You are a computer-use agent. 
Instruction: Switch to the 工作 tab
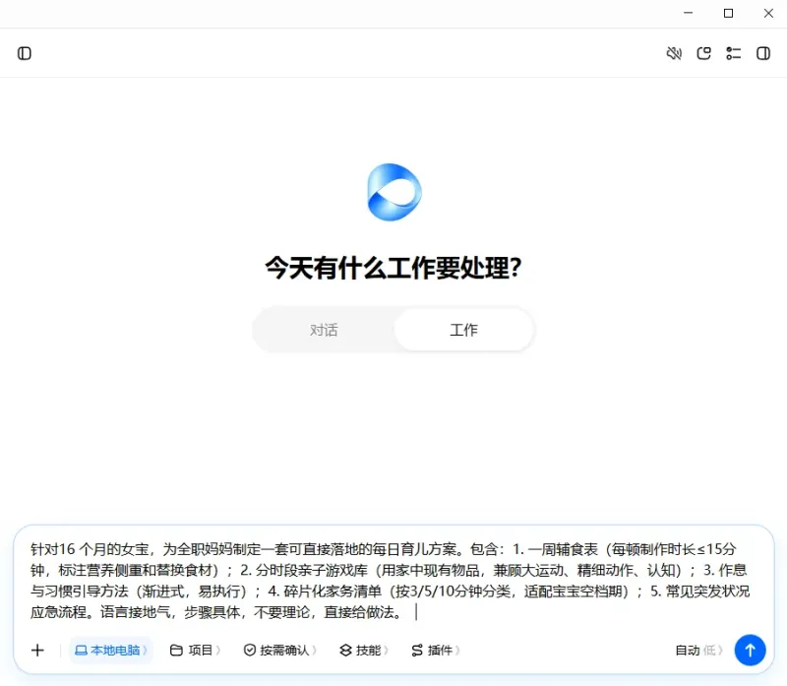pos(463,330)
